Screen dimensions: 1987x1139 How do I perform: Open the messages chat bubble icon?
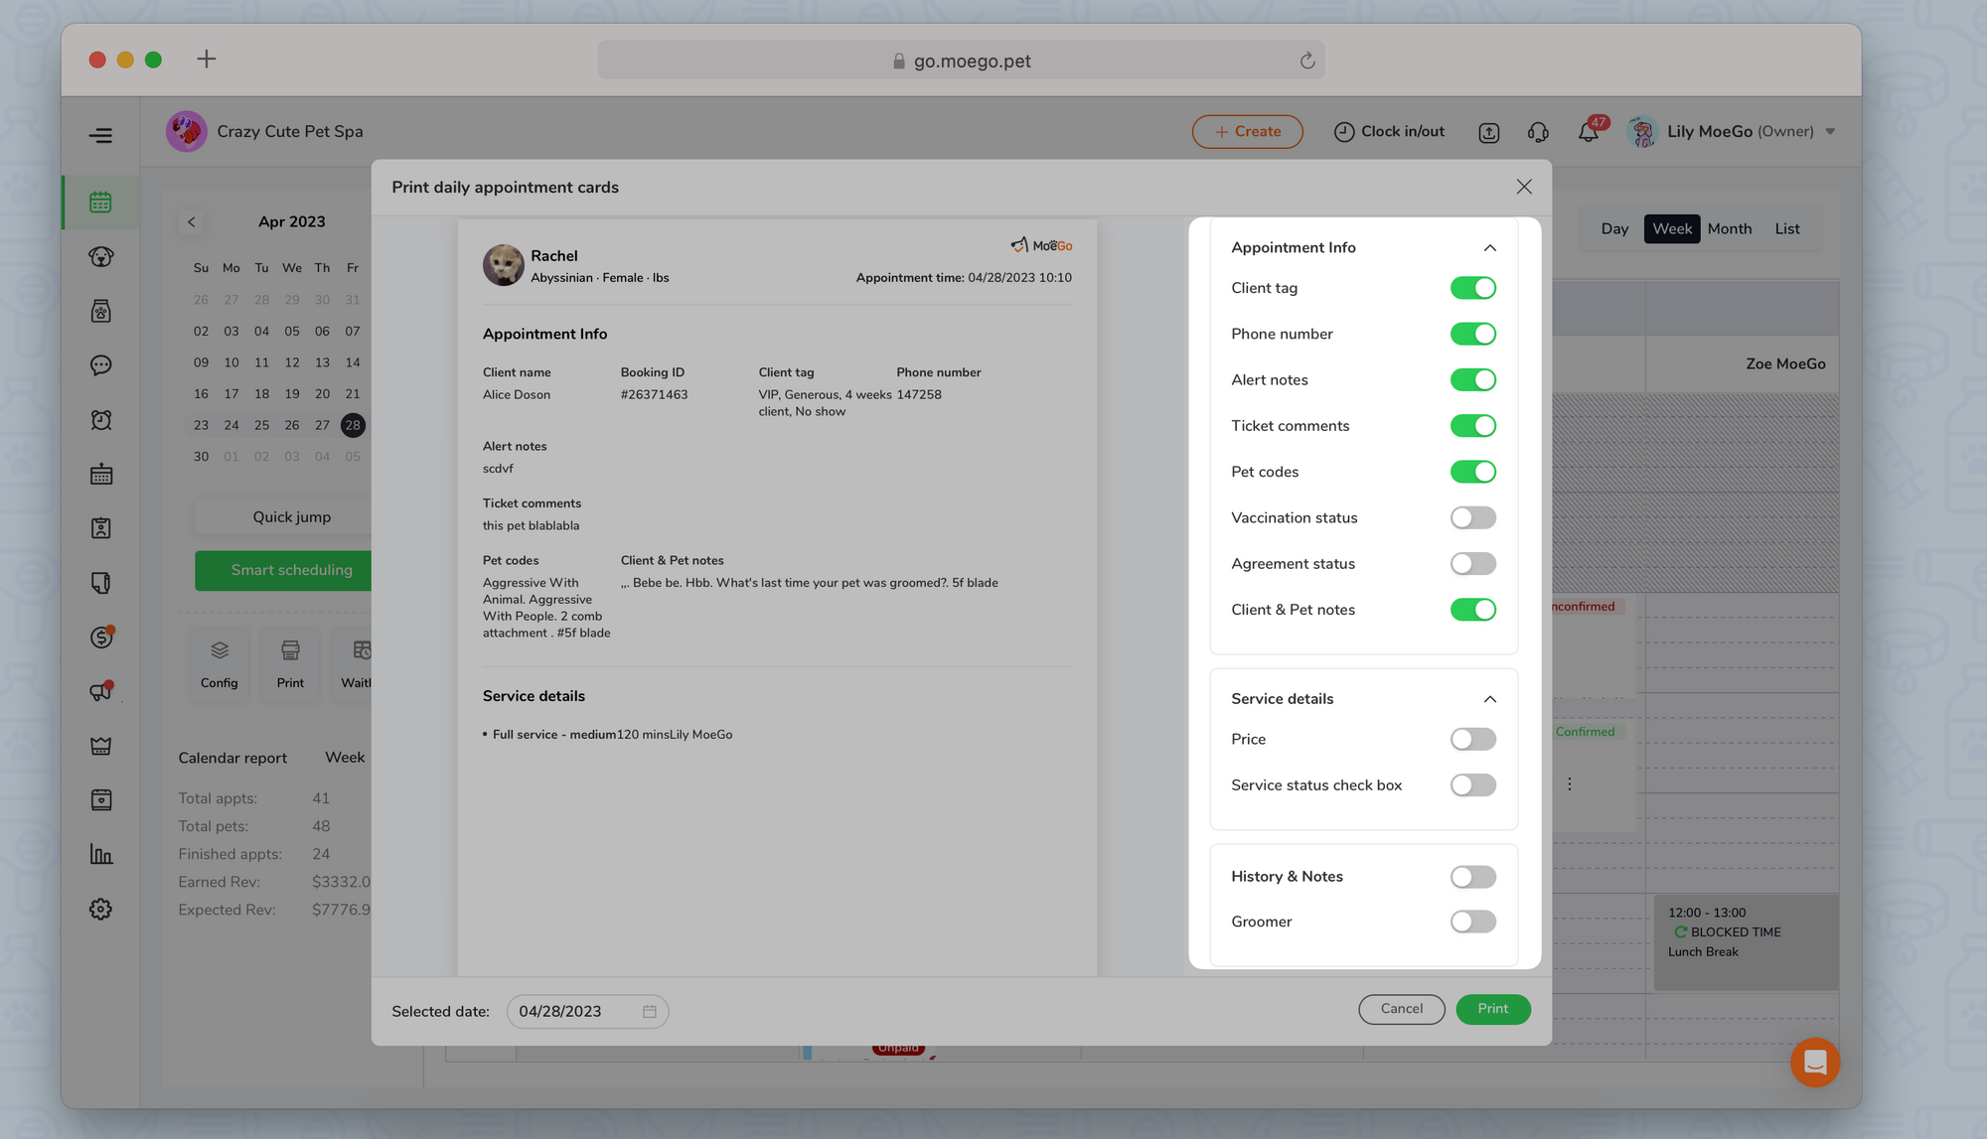pyautogui.click(x=100, y=365)
